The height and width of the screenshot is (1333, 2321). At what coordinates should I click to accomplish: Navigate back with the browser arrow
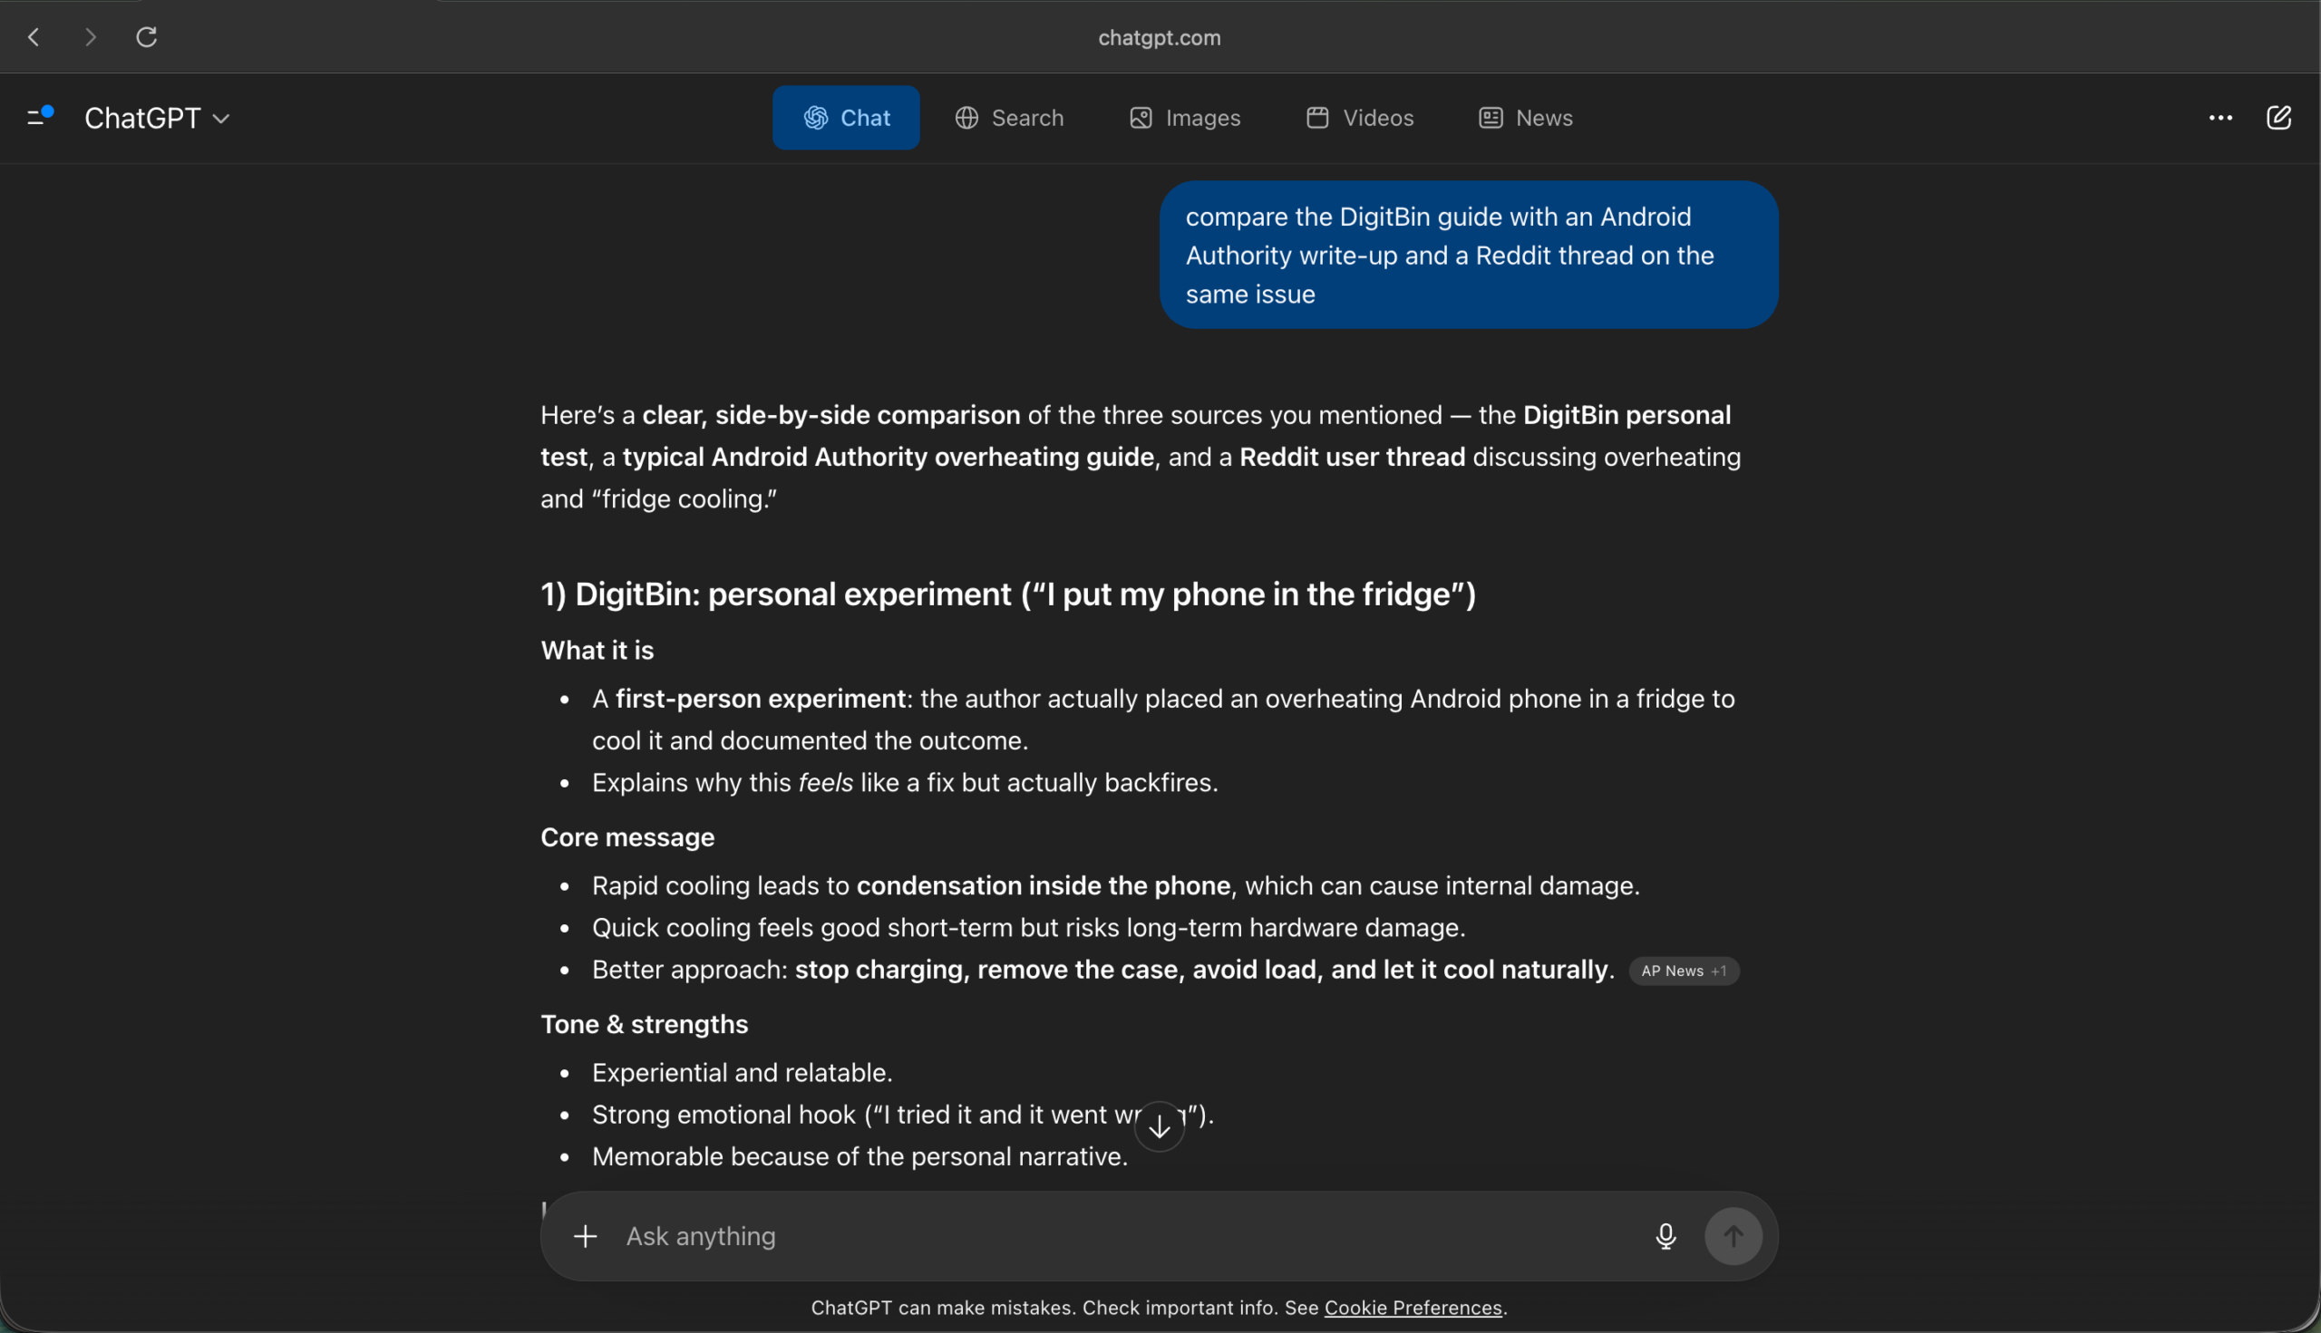pyautogui.click(x=34, y=36)
